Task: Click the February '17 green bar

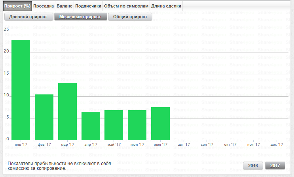Action: click(x=44, y=117)
